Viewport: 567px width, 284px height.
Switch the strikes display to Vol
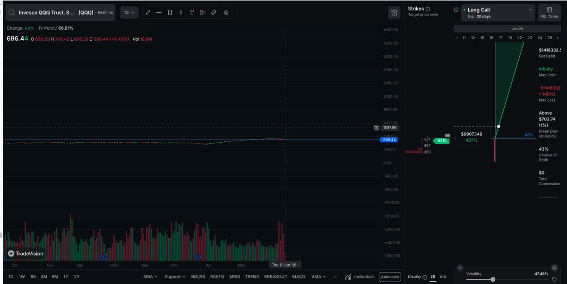coord(443,277)
